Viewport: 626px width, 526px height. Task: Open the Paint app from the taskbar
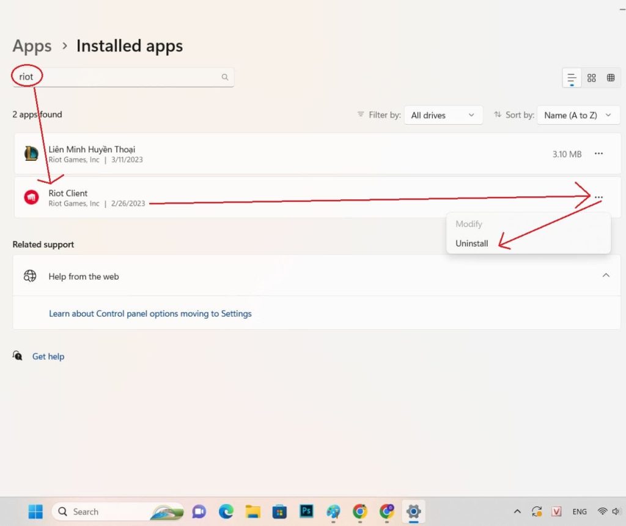pos(333,511)
